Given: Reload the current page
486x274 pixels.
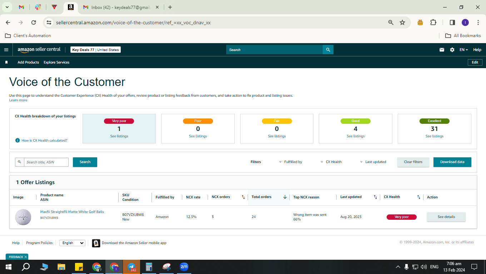Looking at the screenshot, I should click(x=34, y=22).
